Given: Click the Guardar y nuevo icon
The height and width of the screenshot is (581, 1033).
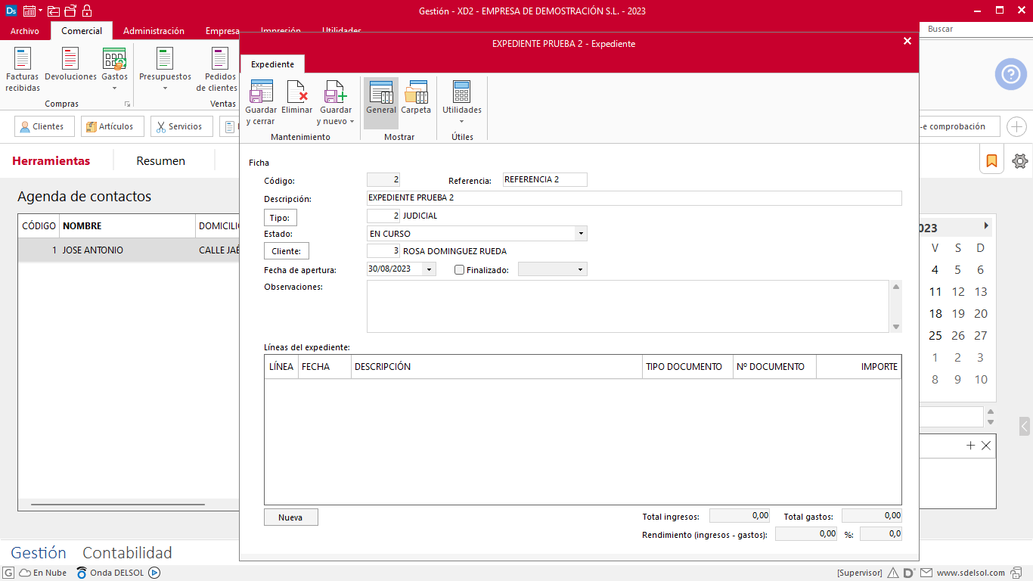Looking at the screenshot, I should click(336, 92).
